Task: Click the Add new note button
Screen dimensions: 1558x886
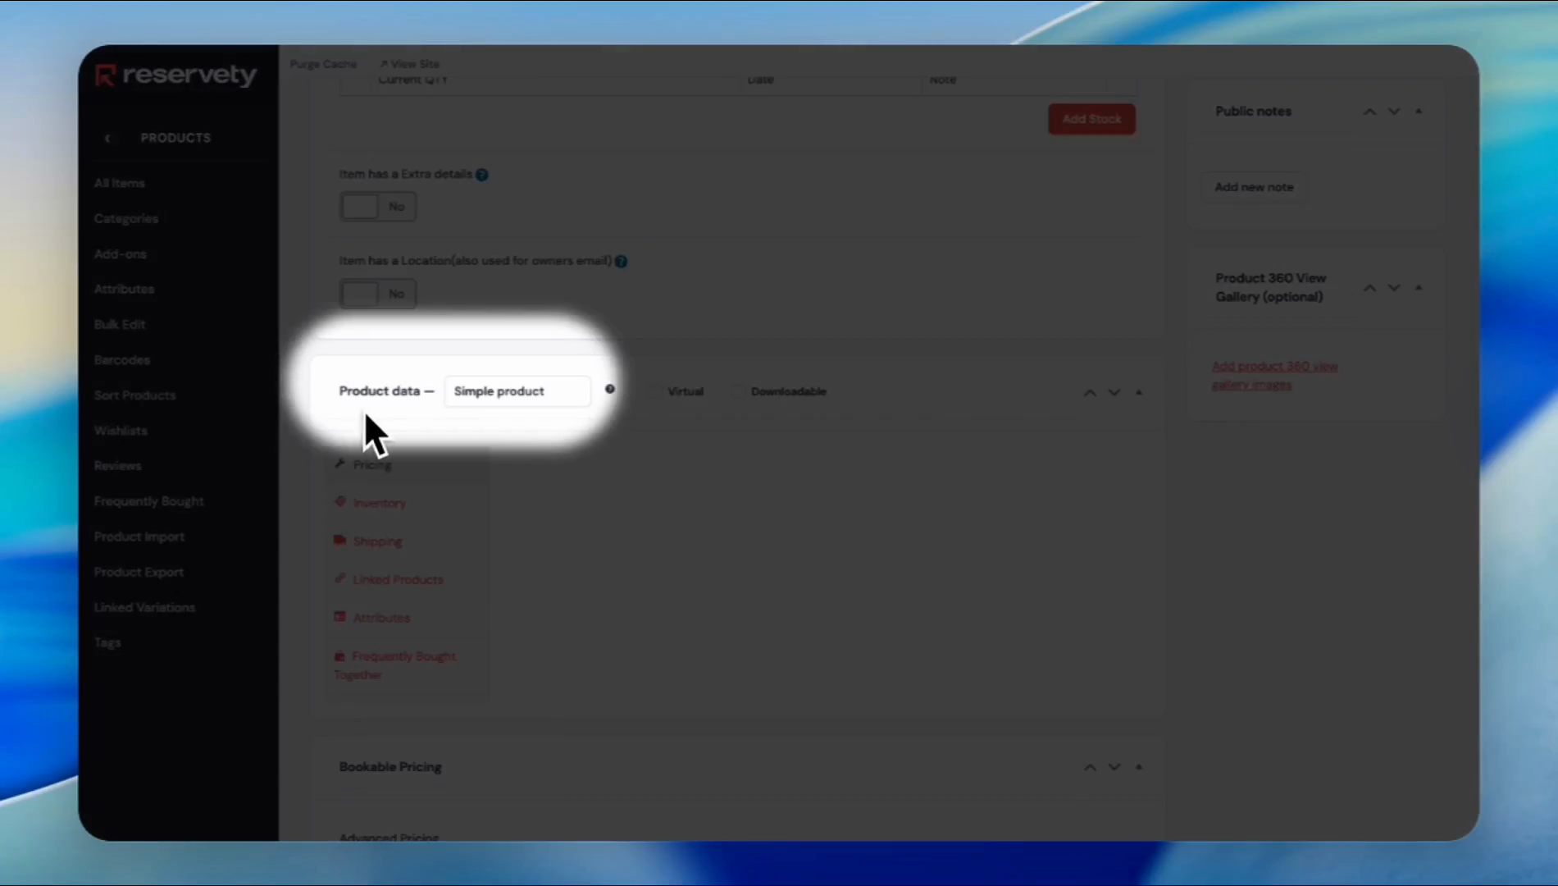Action: (1254, 187)
